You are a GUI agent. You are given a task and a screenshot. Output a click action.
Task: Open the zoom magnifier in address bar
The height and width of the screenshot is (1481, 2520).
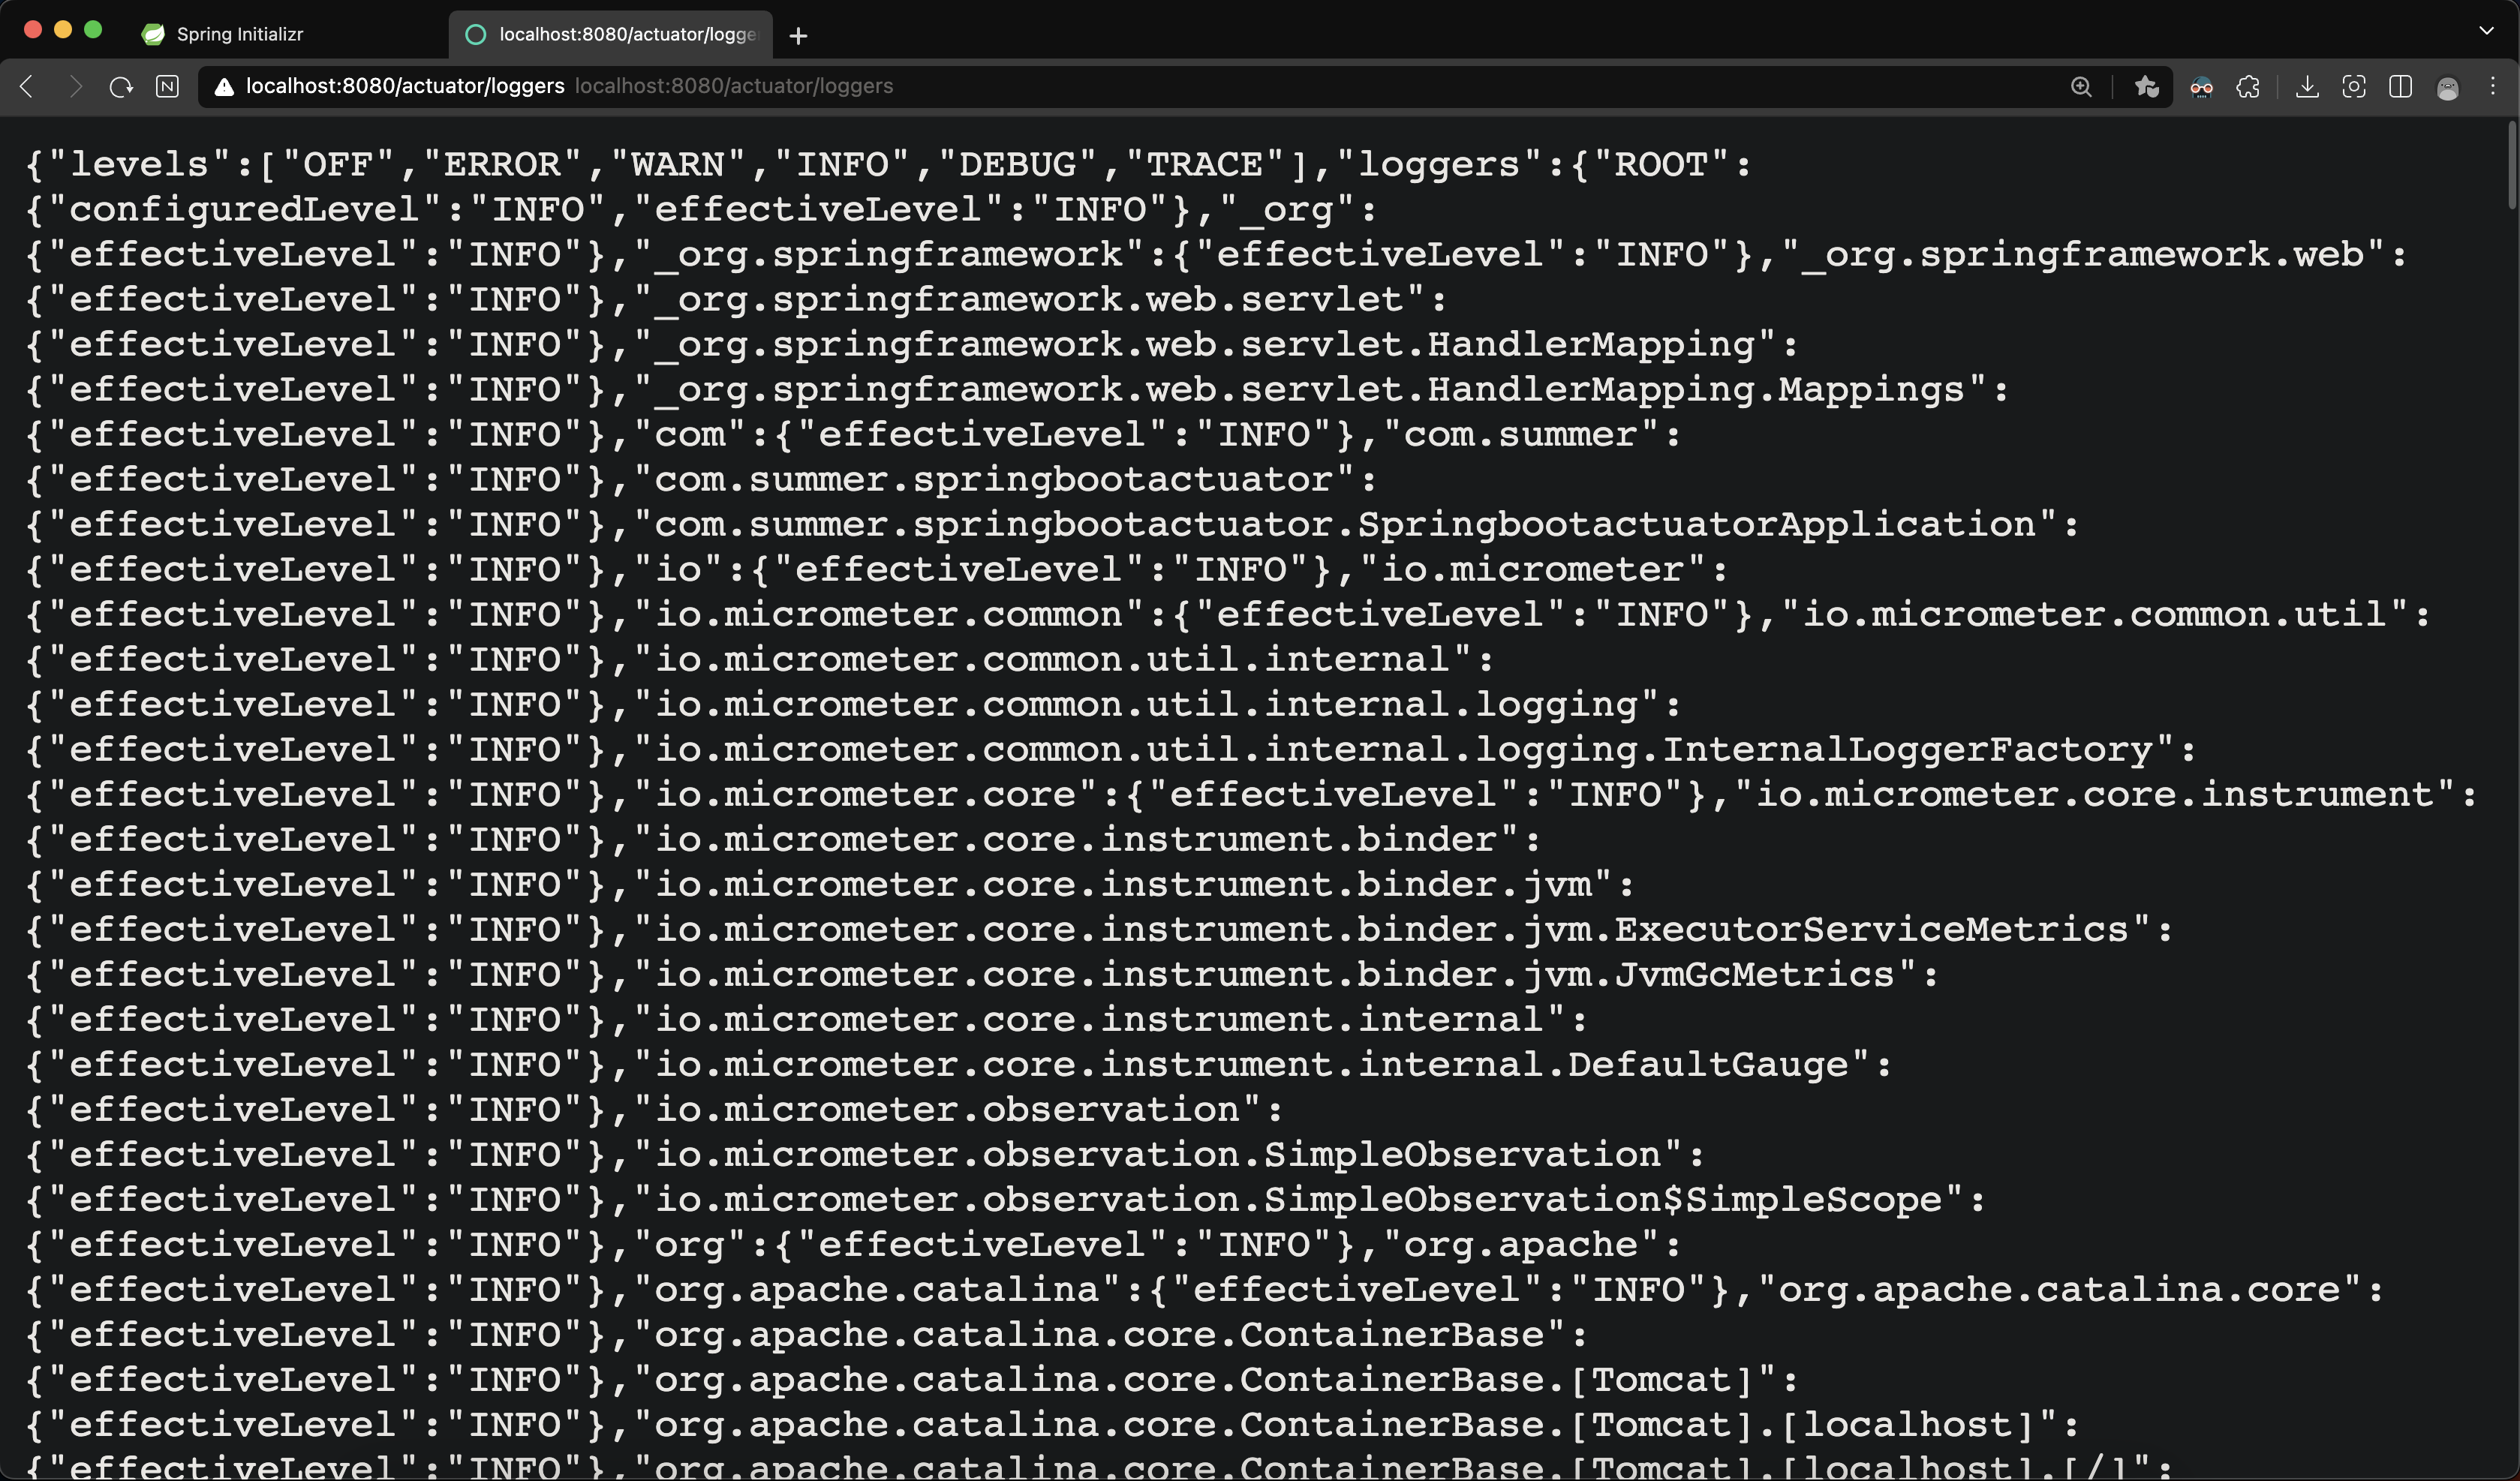pos(2081,87)
